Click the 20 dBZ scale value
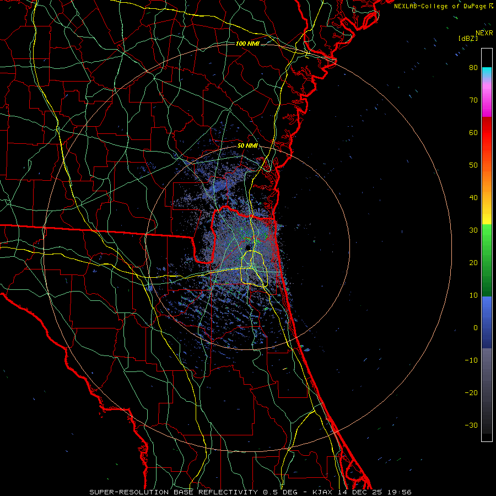The image size is (496, 496). 473,262
